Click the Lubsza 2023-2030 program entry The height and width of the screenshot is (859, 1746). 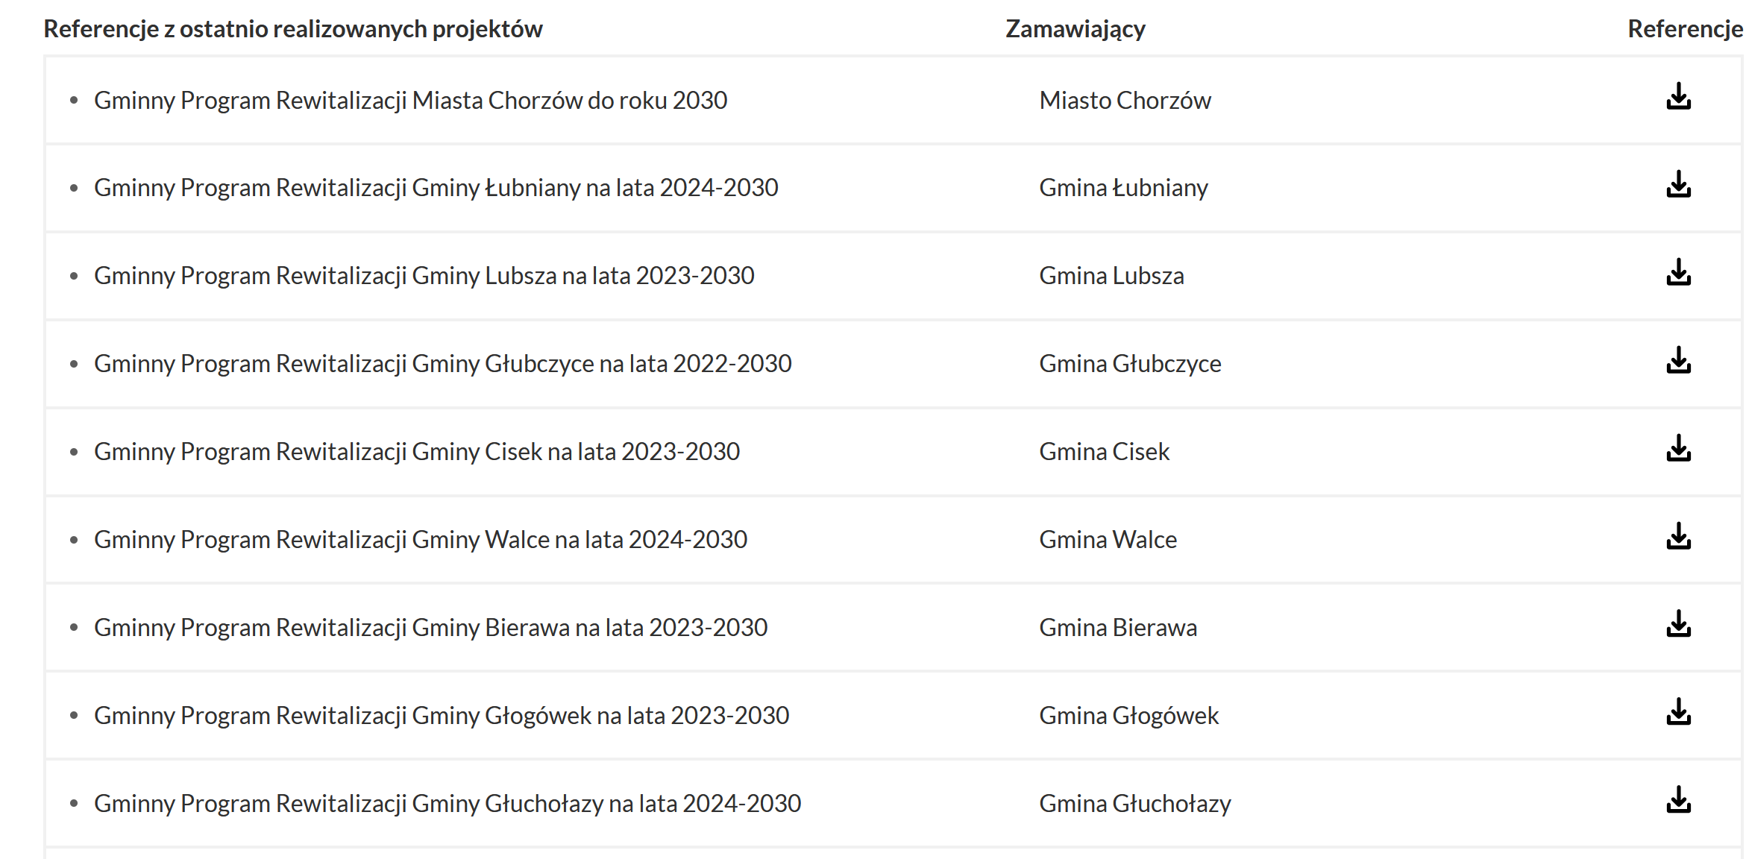424,276
